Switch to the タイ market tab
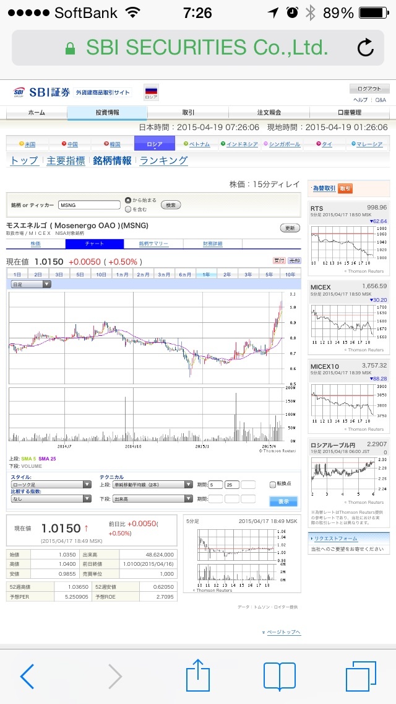 (324, 144)
